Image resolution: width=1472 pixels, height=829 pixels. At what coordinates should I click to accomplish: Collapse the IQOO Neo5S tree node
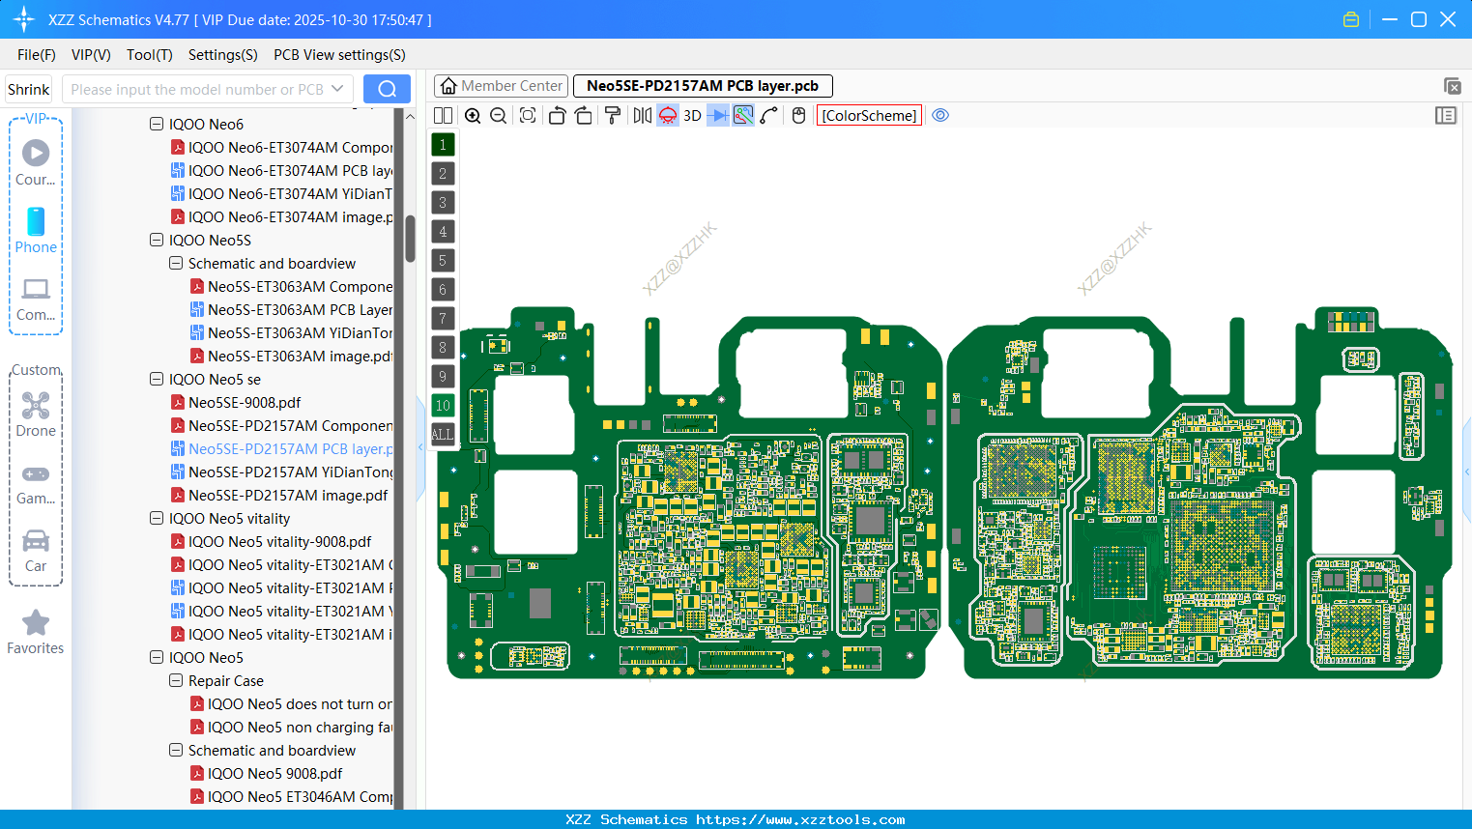tap(157, 240)
